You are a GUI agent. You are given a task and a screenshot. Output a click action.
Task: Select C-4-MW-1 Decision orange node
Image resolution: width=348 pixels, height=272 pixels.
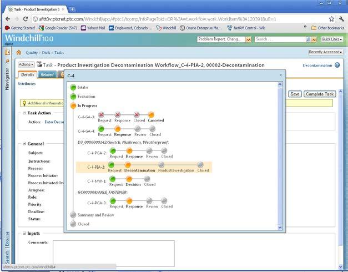tap(129, 179)
